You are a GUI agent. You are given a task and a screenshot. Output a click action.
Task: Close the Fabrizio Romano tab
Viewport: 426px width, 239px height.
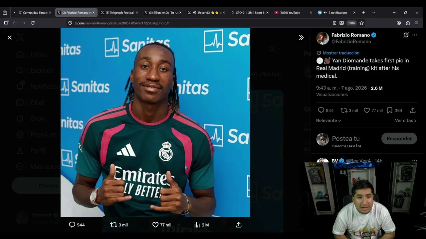coord(94,13)
